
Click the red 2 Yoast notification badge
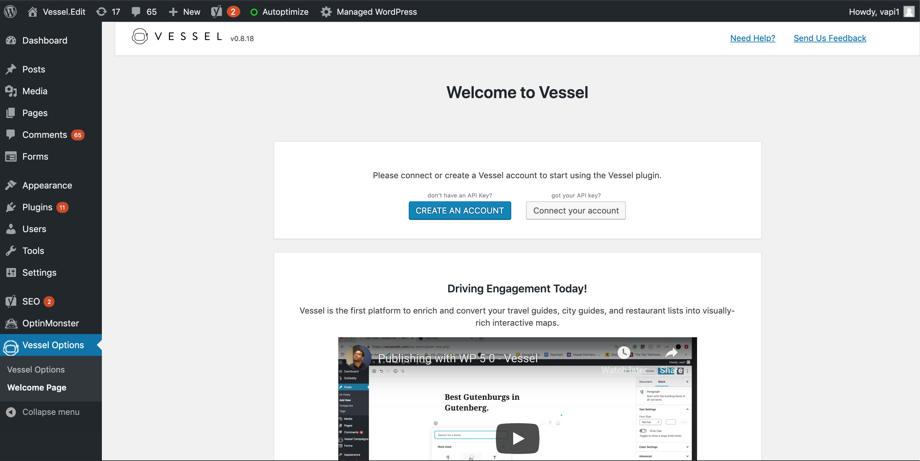pyautogui.click(x=233, y=12)
